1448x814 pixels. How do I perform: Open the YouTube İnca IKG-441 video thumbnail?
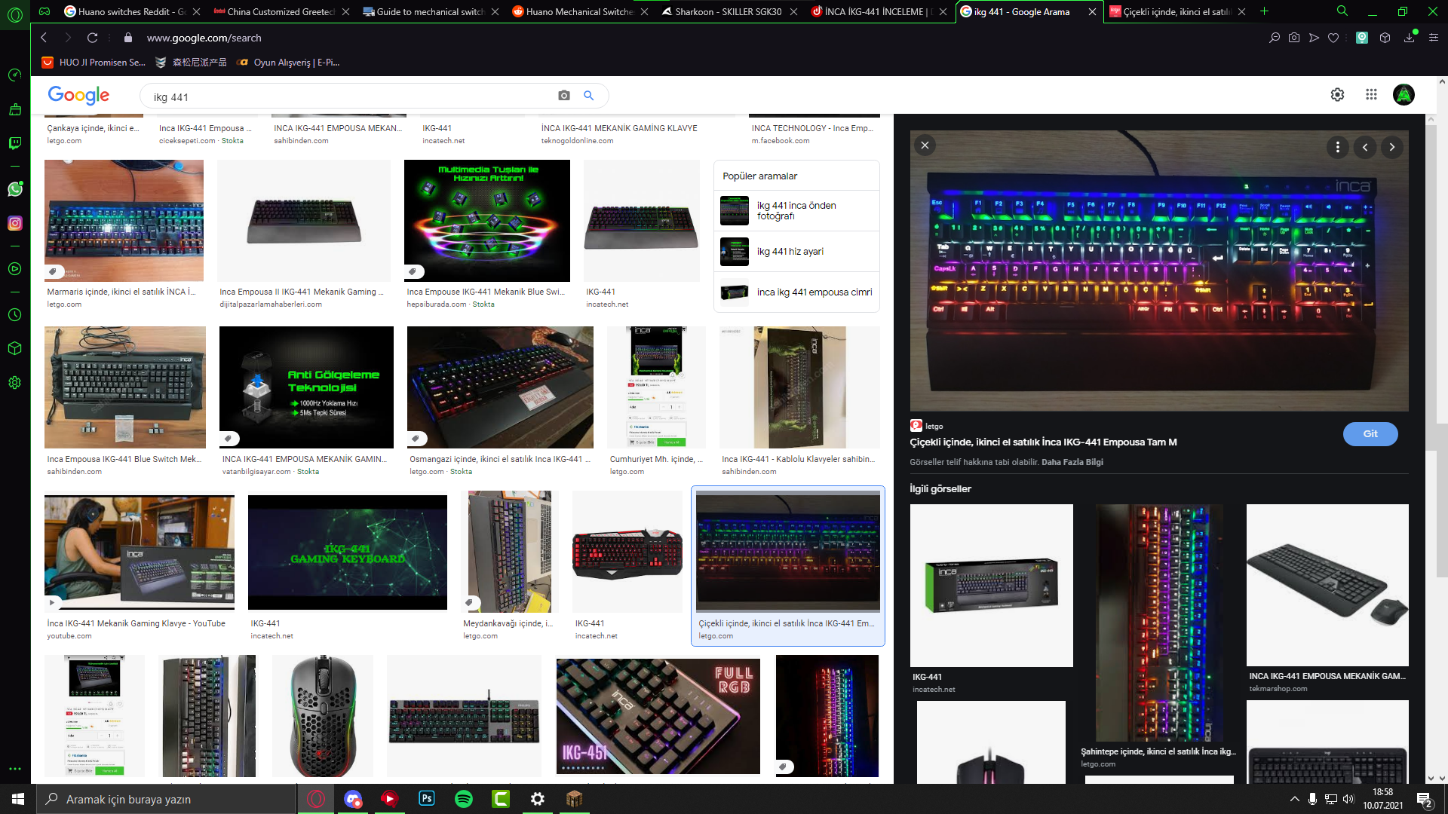(x=140, y=552)
